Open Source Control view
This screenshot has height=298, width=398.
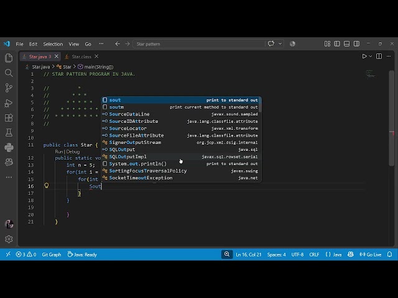click(x=9, y=88)
